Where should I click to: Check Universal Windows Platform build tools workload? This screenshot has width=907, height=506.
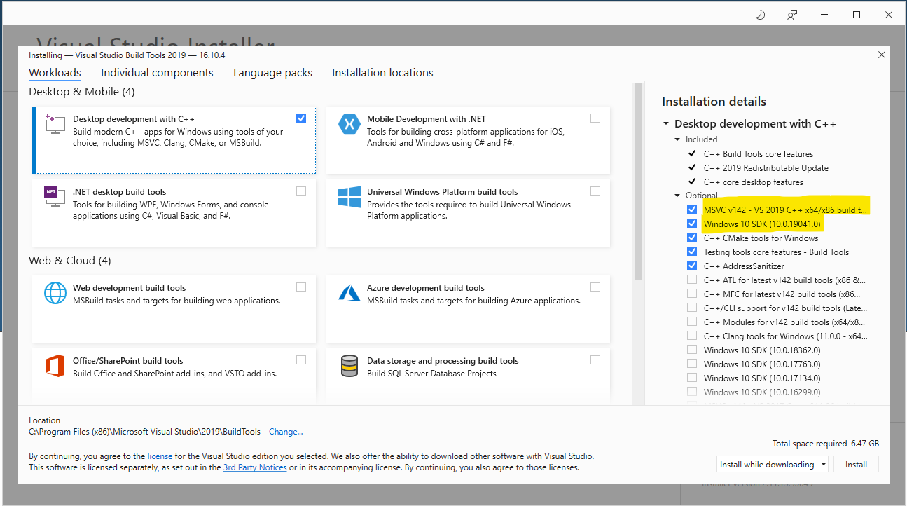pyautogui.click(x=595, y=191)
